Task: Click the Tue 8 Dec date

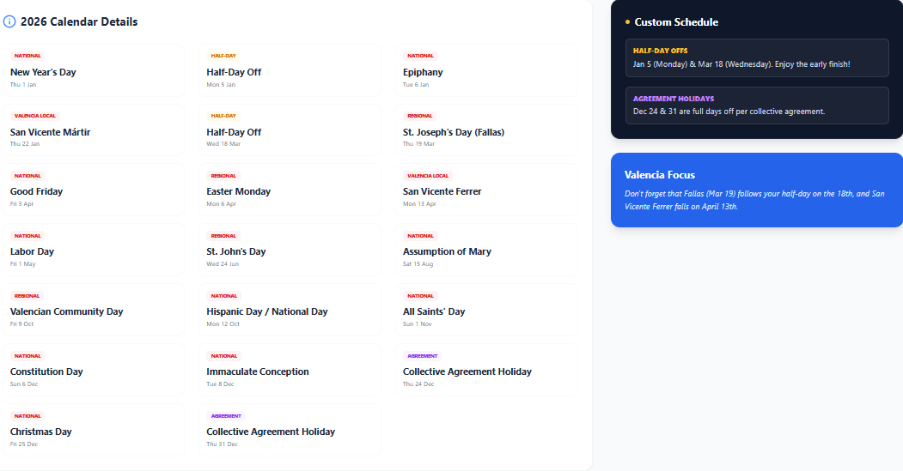Action: [220, 384]
